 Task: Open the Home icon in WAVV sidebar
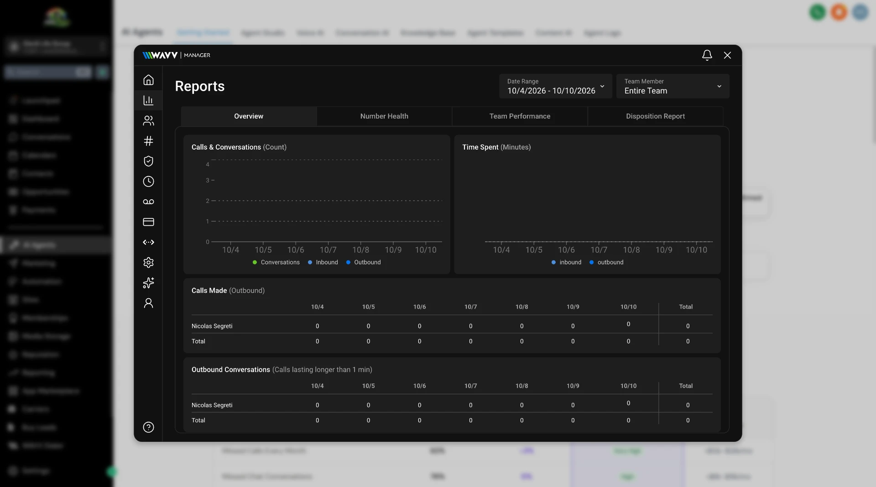[x=148, y=80]
